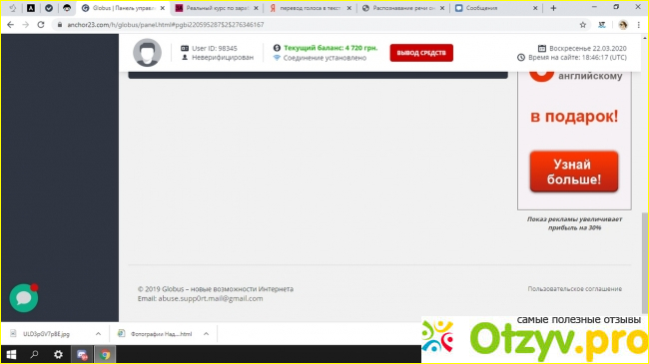Go back using browser back arrow
Image resolution: width=649 pixels, height=364 pixels.
(x=11, y=25)
